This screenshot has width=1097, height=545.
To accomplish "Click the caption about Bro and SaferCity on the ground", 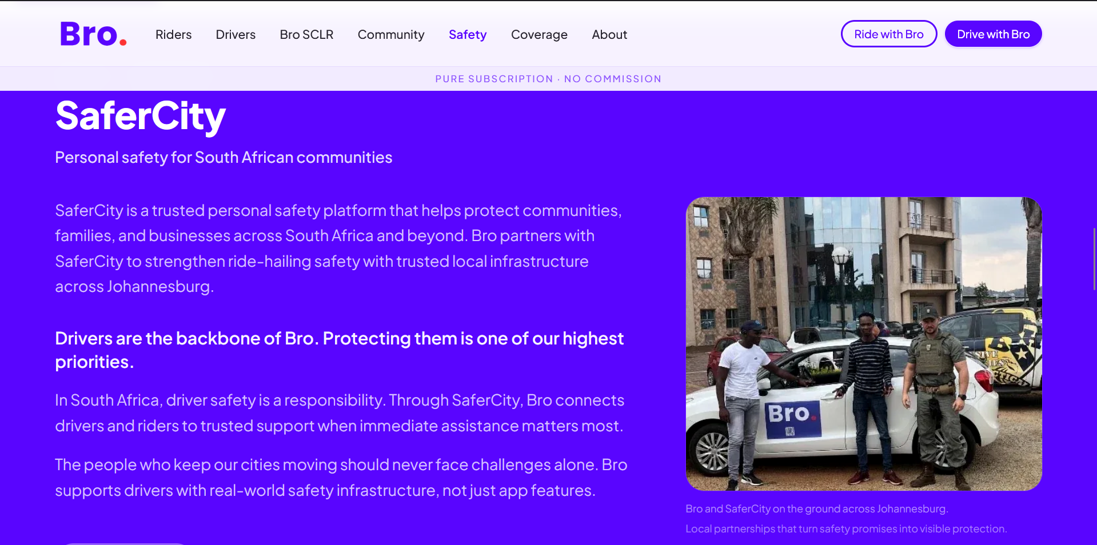I will pos(816,509).
